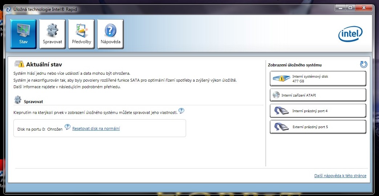The image size is (379, 196).
Task: Click the warning disk icon in system disk entry
Action: 281,78
